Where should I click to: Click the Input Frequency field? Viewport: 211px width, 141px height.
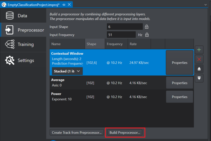pos(121,35)
